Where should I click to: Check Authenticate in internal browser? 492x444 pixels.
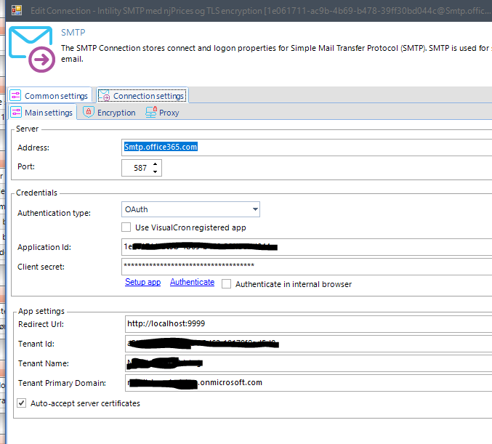coord(227,284)
